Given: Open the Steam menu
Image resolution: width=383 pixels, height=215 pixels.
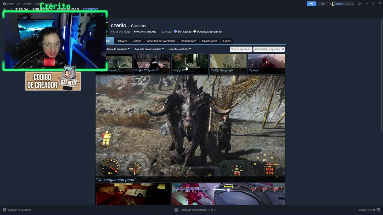Looking at the screenshot, I should (x=10, y=4).
